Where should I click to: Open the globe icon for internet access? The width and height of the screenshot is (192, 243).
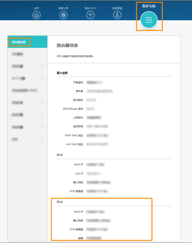pyautogui.click(x=63, y=15)
